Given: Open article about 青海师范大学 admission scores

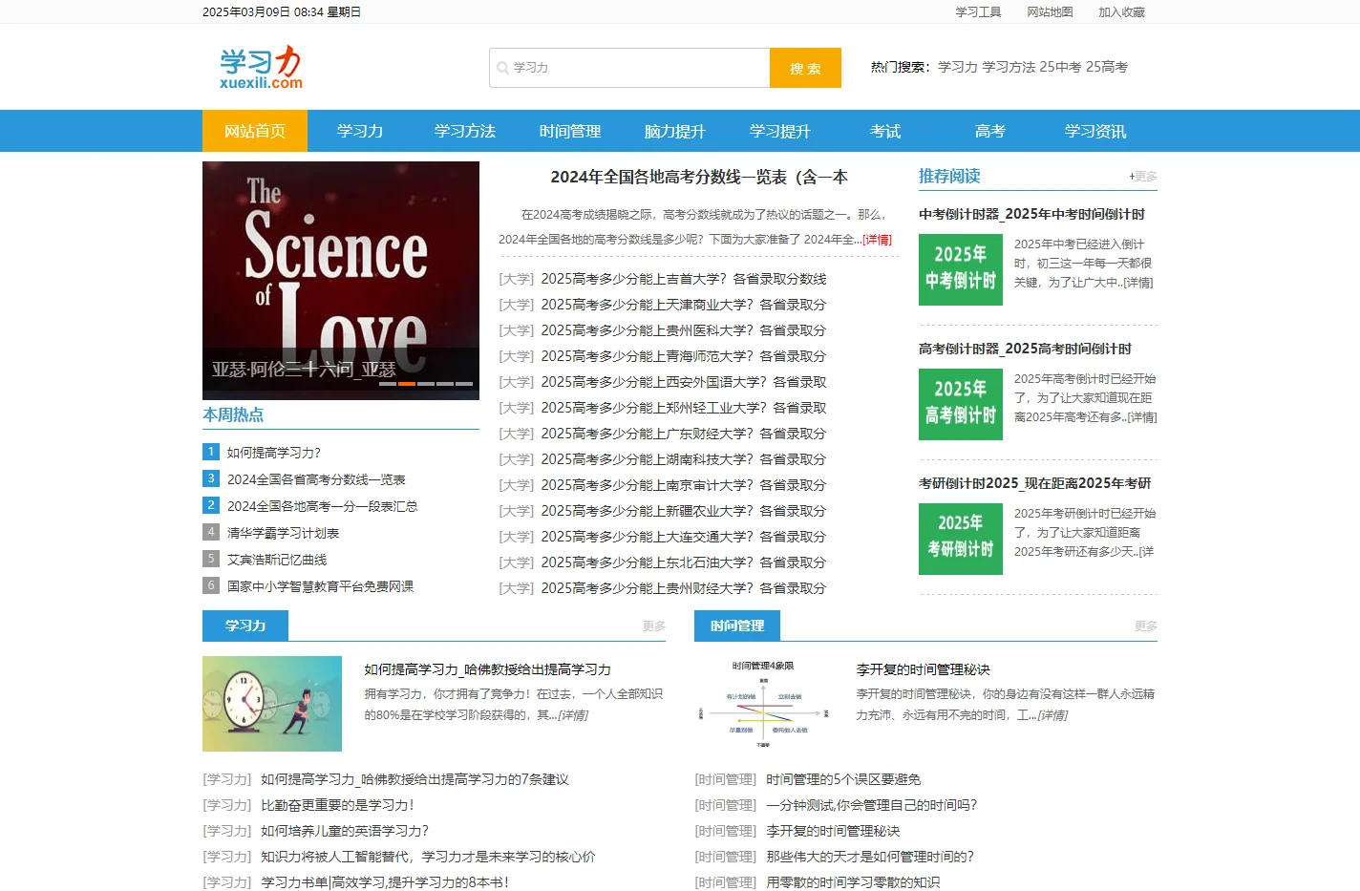Looking at the screenshot, I should [x=683, y=356].
